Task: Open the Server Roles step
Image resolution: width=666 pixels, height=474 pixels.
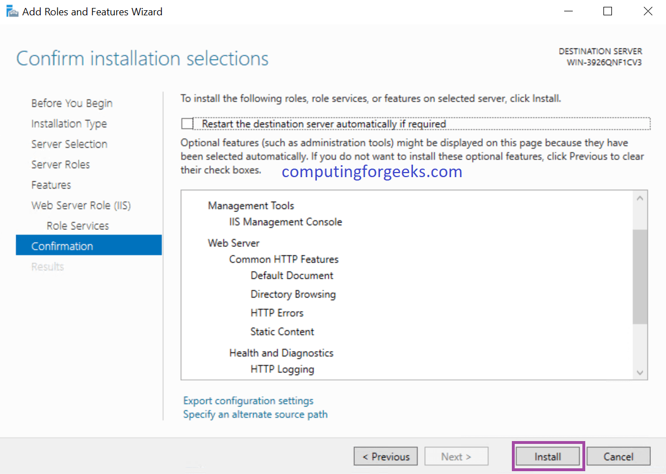Action: 60,165
